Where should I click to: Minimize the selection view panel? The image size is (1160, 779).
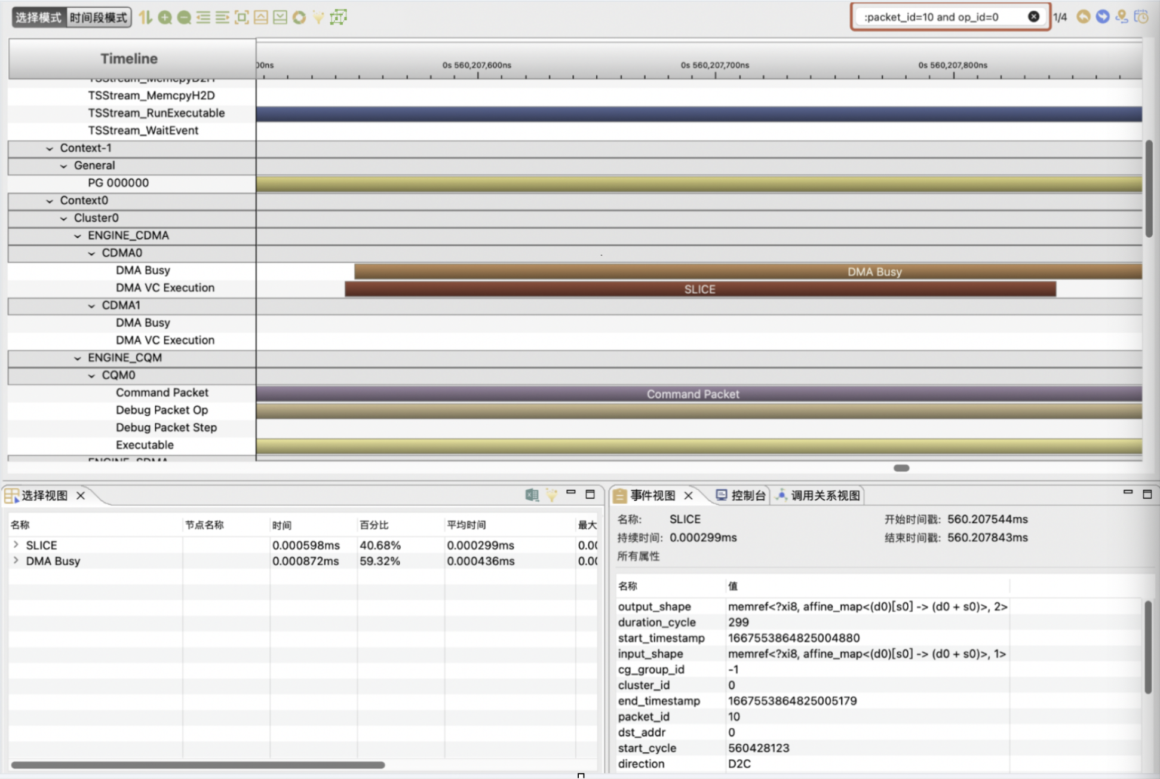point(571,493)
